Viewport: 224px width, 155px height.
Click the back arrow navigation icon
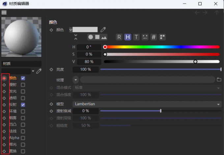197,13
